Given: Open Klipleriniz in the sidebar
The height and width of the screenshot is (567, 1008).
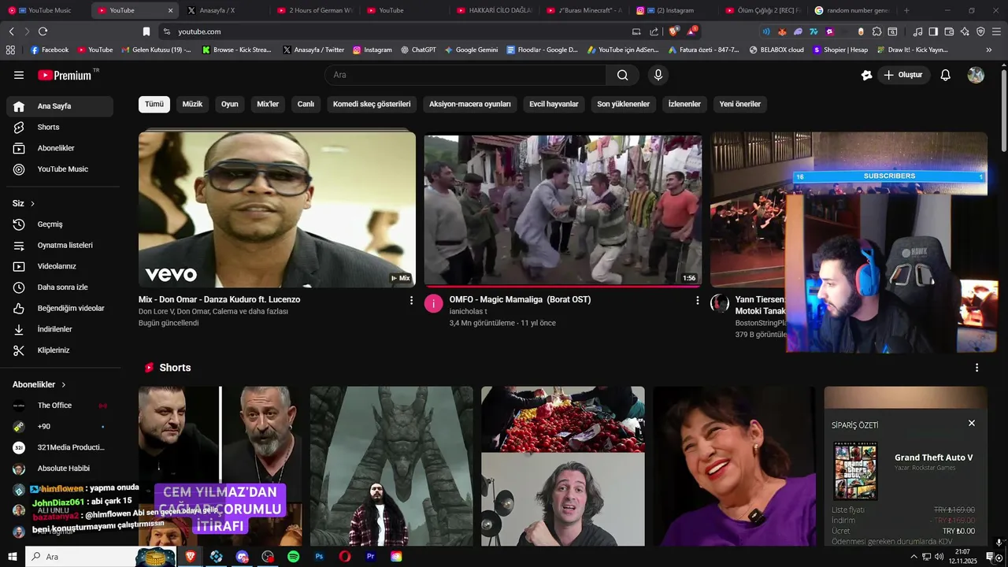Looking at the screenshot, I should (60, 350).
